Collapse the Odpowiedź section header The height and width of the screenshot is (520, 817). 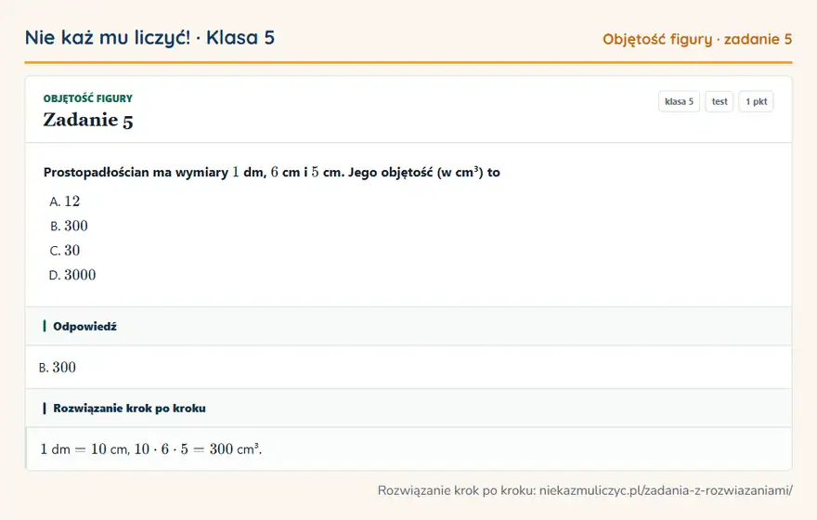408,326
